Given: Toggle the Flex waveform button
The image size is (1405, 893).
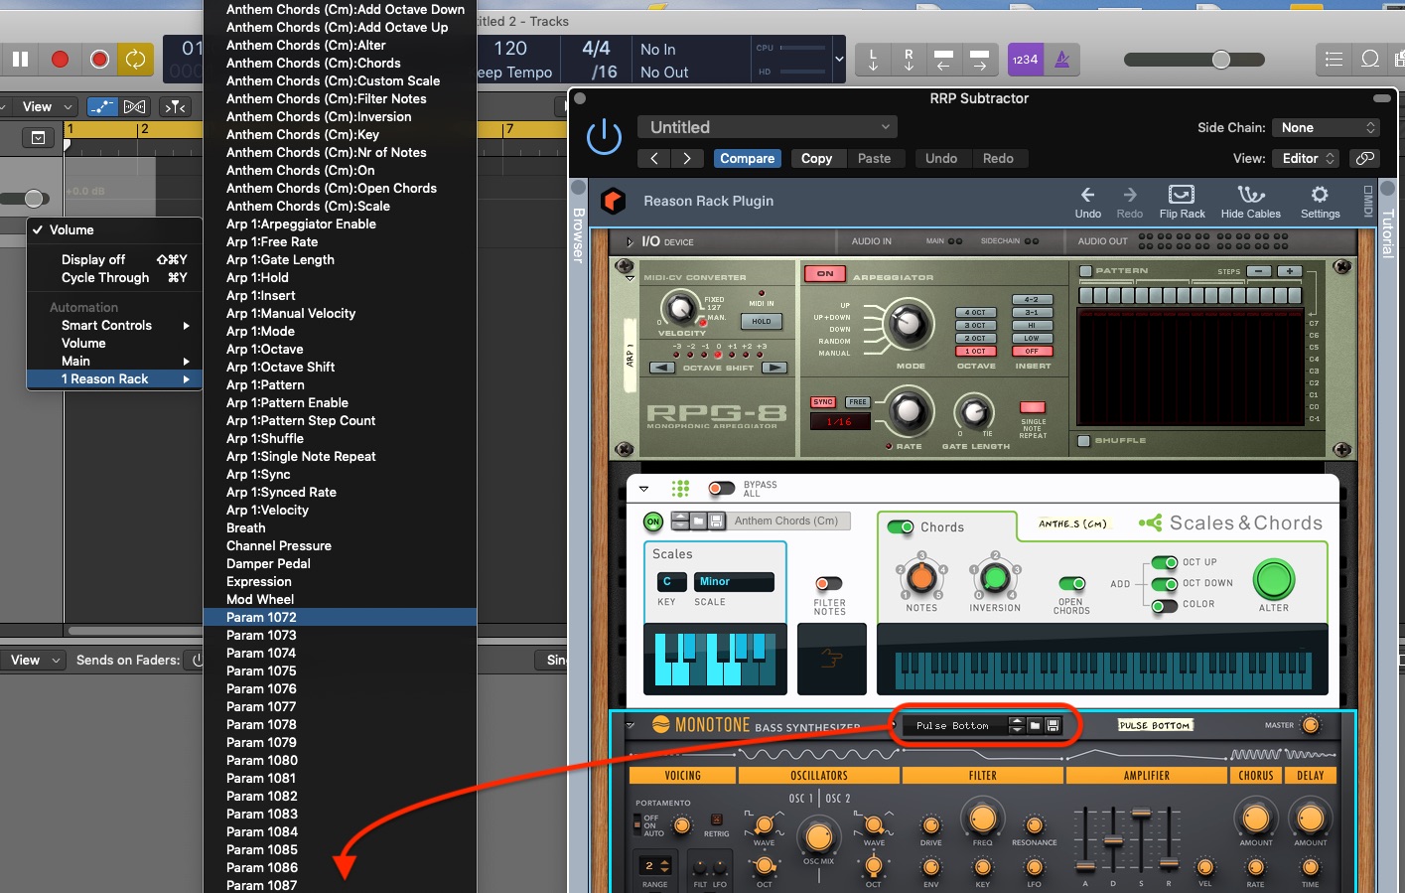Looking at the screenshot, I should click(135, 106).
